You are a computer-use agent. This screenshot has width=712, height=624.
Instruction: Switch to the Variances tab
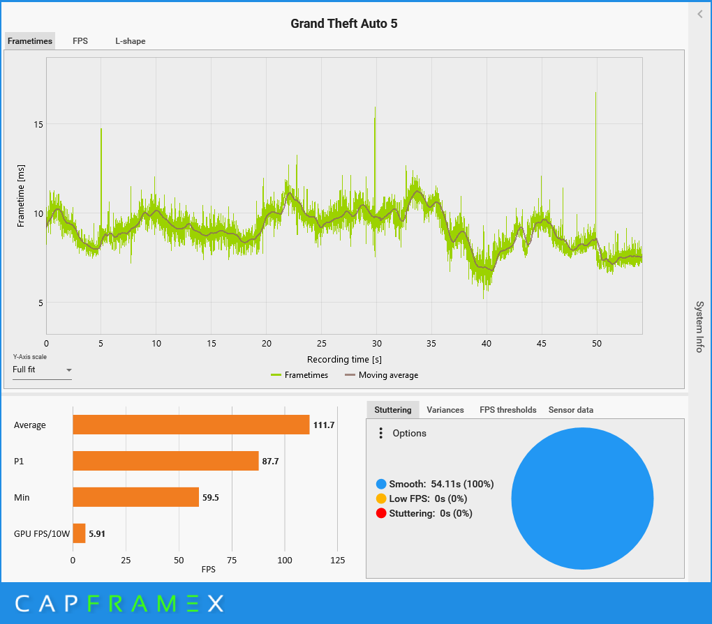(445, 410)
